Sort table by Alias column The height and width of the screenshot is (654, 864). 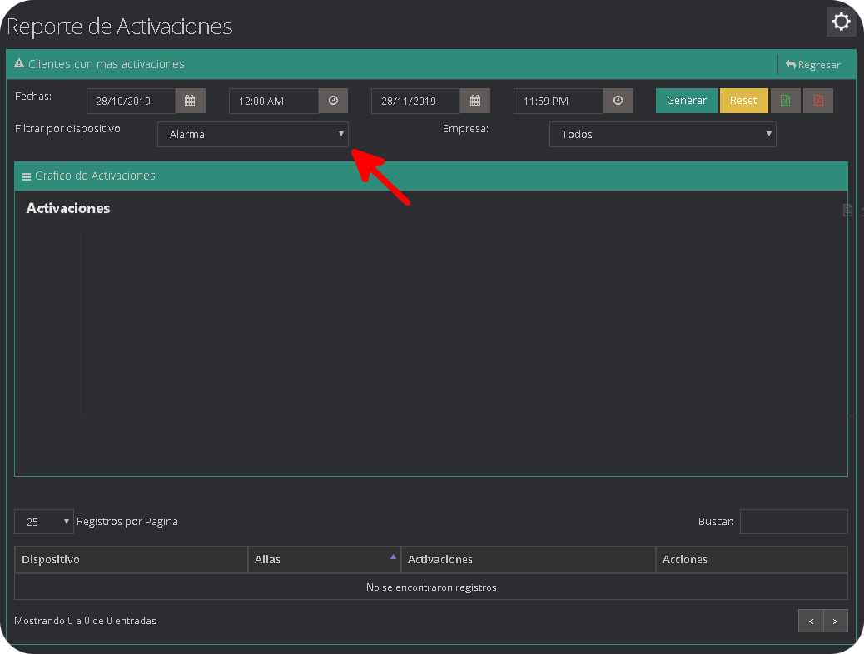[324, 560]
